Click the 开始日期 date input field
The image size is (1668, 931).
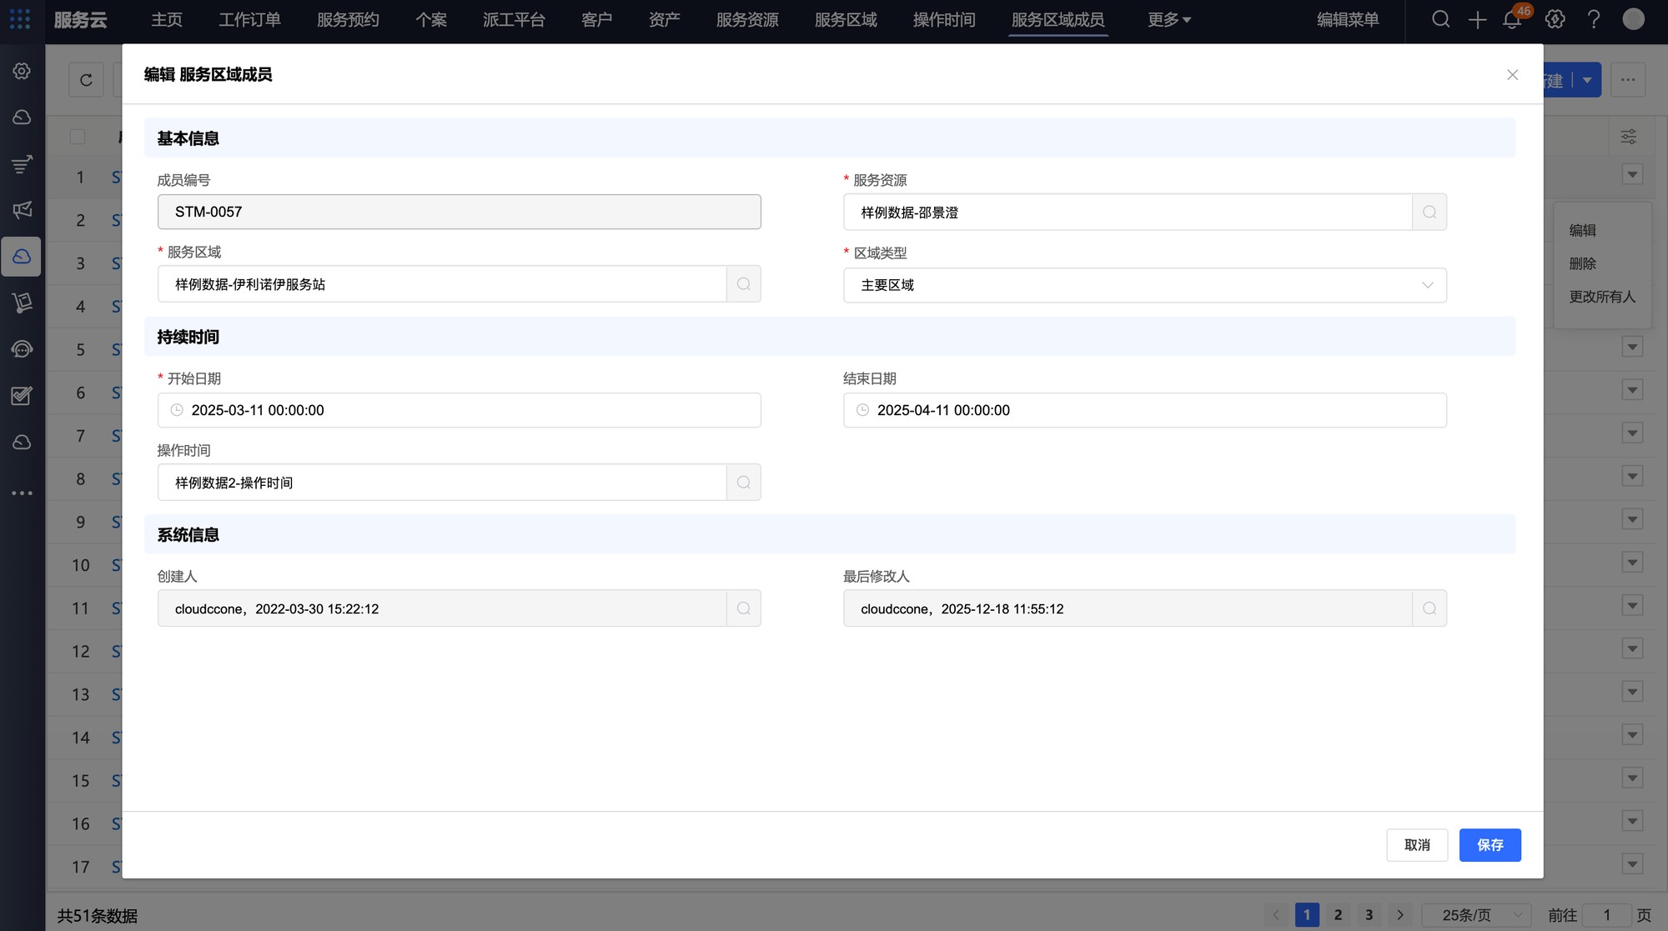[459, 410]
